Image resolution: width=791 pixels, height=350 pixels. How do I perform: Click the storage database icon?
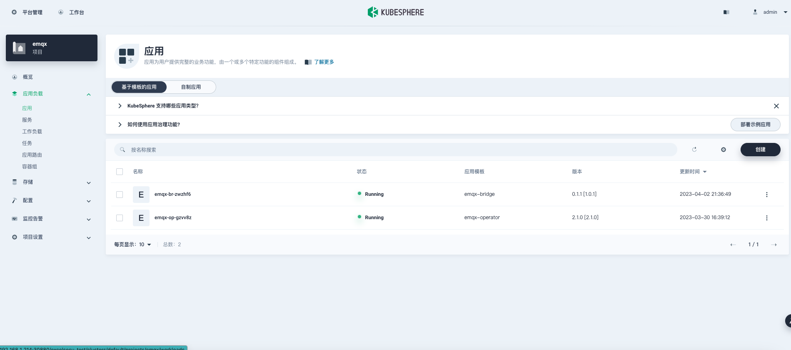(x=15, y=182)
